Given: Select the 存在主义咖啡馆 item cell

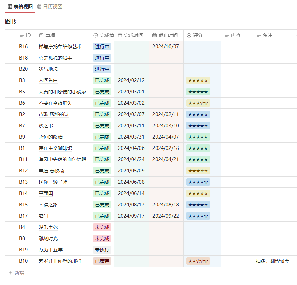Looking at the screenshot, I should 55,148.
